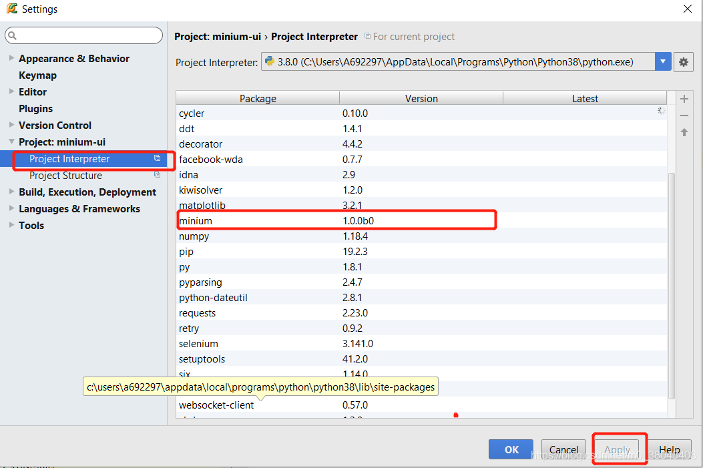The width and height of the screenshot is (703, 468).
Task: Click the interpreter settings gear icon
Action: [683, 62]
